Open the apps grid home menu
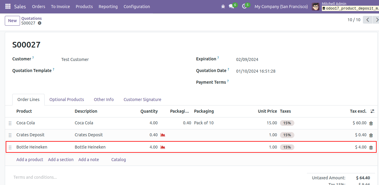 coord(8,6)
